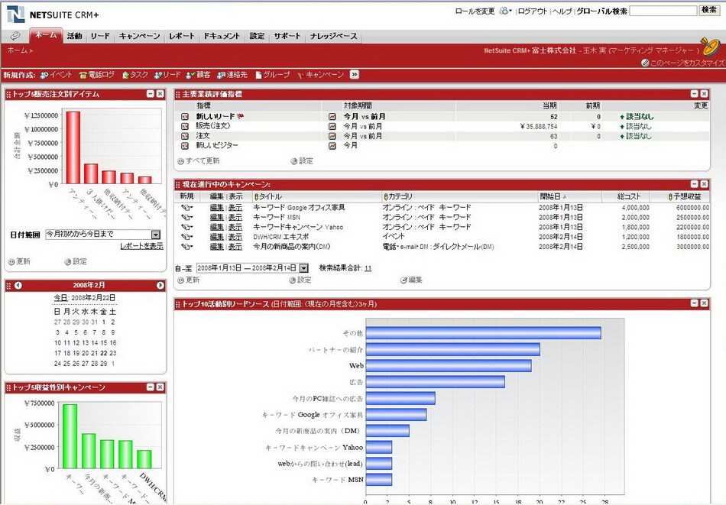Minimize the 現在進行中のキャンペーン portlet
The width and height of the screenshot is (726, 505).
click(x=694, y=184)
